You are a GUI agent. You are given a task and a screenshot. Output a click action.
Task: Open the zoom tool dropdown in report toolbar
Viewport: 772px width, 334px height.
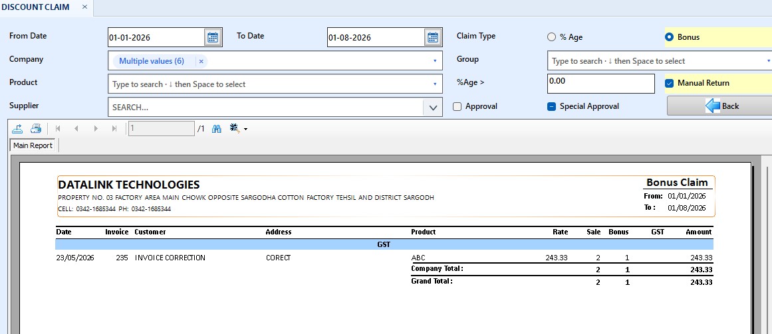(245, 129)
